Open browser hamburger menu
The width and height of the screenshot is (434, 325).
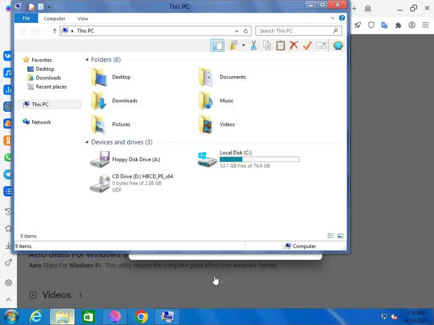[x=426, y=25]
